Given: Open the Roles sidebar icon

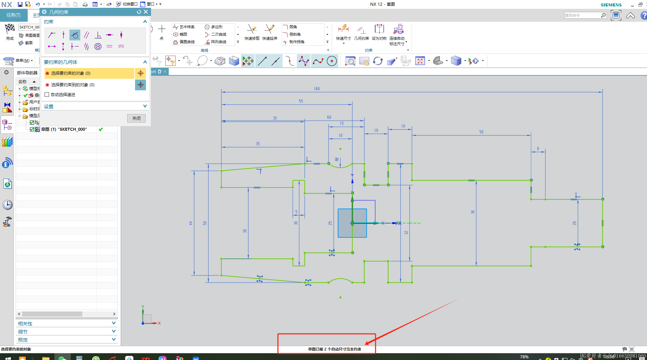Looking at the screenshot, I should pyautogui.click(x=7, y=222).
